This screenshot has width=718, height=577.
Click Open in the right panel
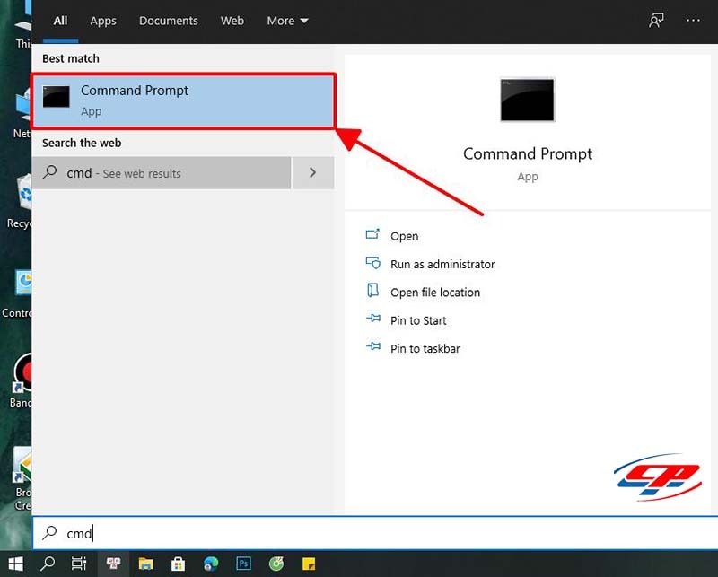pyautogui.click(x=405, y=236)
